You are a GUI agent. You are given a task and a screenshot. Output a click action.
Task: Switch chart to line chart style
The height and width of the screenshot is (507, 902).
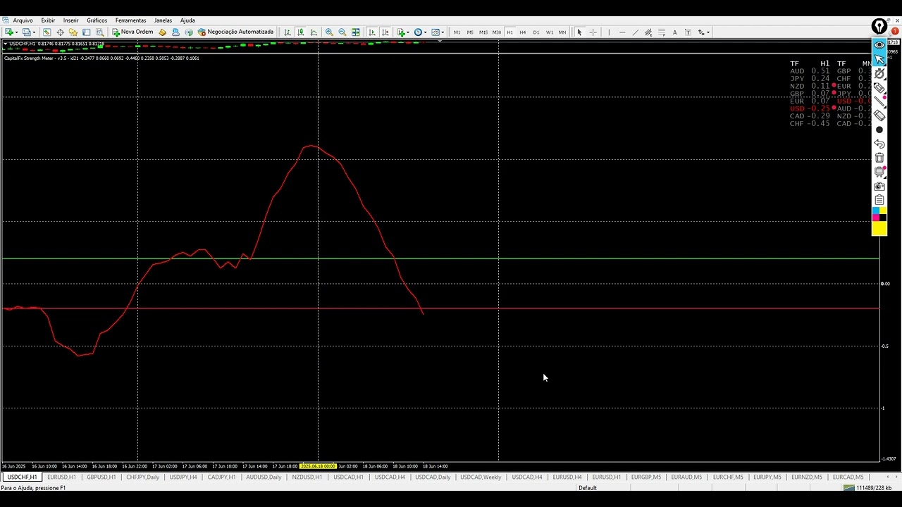(314, 32)
